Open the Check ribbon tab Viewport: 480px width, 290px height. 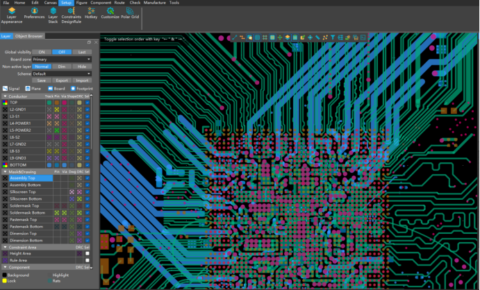click(135, 3)
